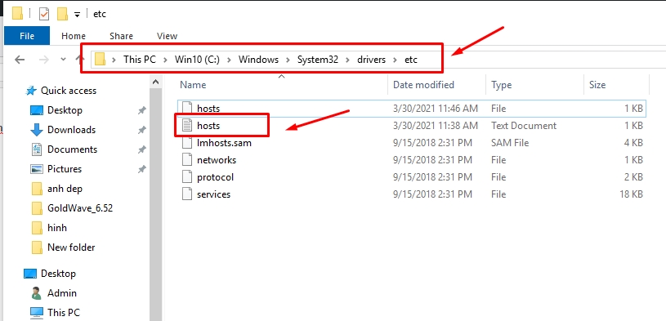Expand chevron after Win10 (C:) in path
Screen dimensions: 666x321
point(229,60)
